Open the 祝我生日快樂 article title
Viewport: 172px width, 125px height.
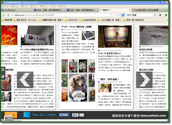click(x=146, y=49)
